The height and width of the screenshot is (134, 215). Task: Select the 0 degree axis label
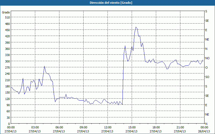pos(9,124)
